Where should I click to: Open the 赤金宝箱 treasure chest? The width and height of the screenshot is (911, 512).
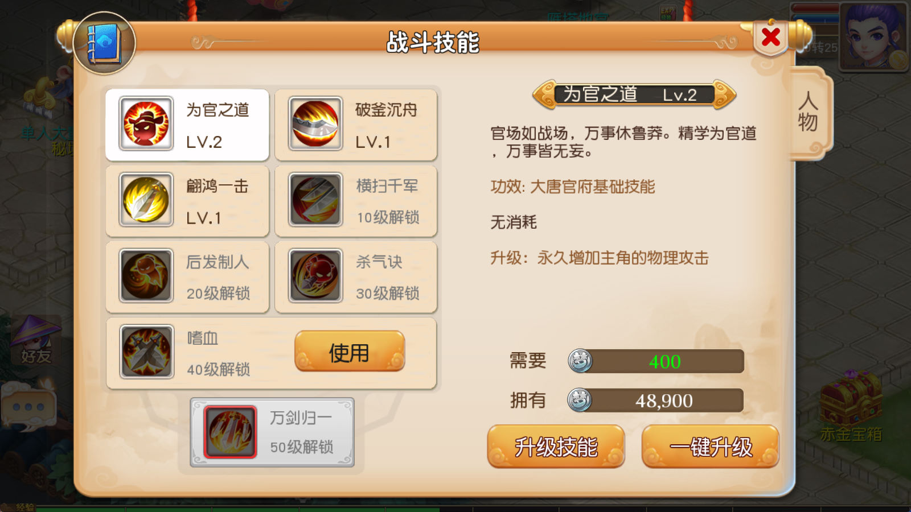point(851,405)
